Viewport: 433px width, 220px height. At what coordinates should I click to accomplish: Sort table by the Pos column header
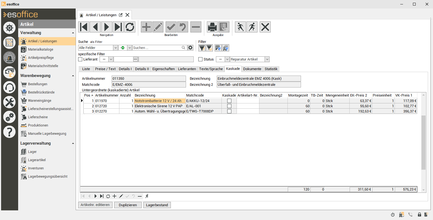[89, 95]
